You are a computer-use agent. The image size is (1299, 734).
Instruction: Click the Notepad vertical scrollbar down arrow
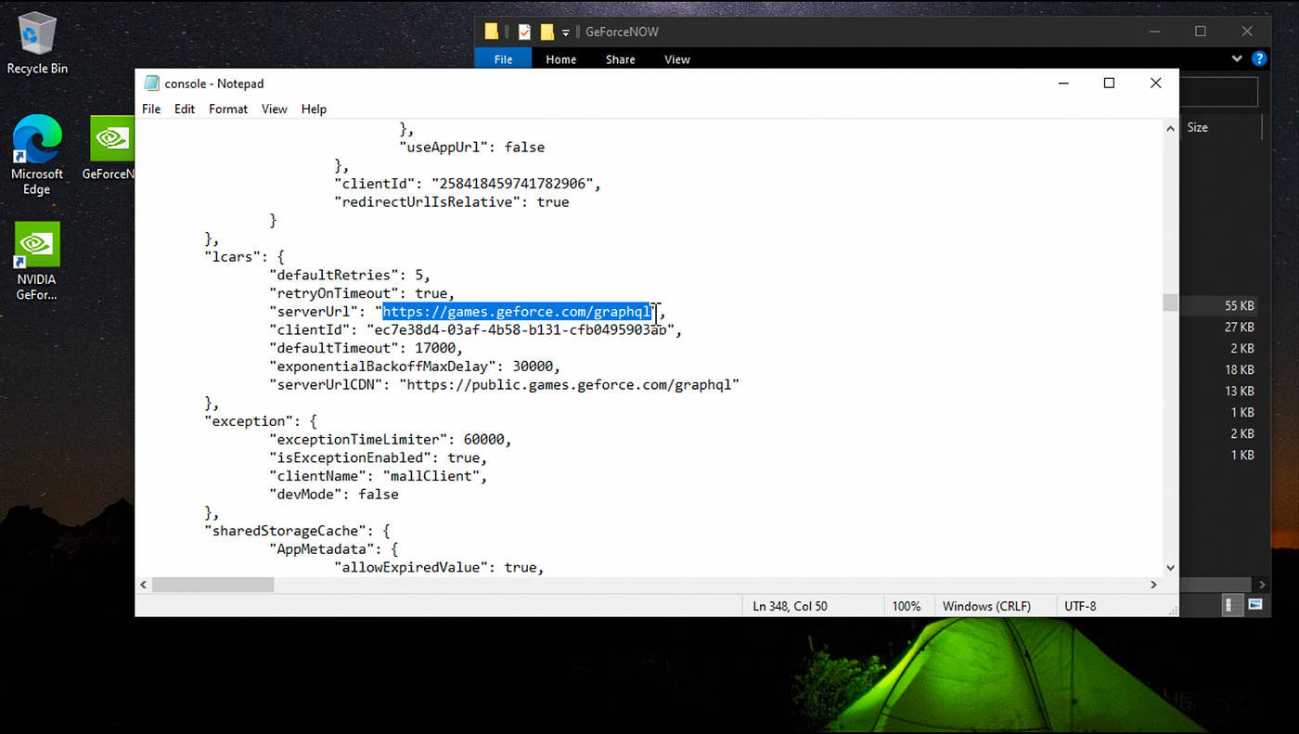[1170, 567]
